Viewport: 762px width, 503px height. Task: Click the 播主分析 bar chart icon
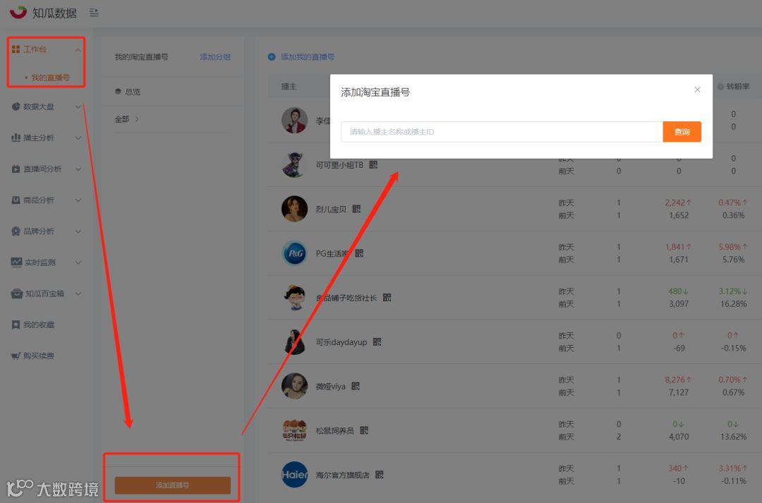(x=16, y=138)
